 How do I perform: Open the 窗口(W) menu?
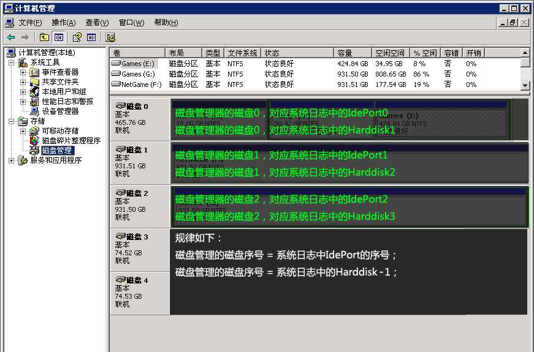tap(131, 23)
